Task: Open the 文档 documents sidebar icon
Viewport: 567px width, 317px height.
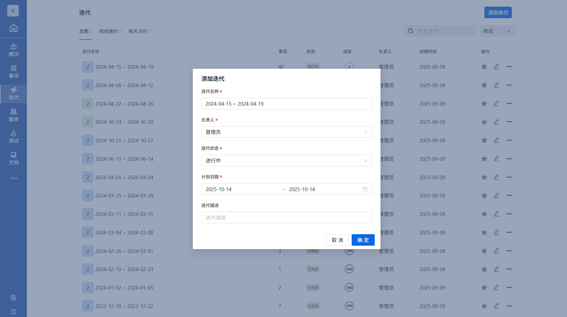Action: 13,158
